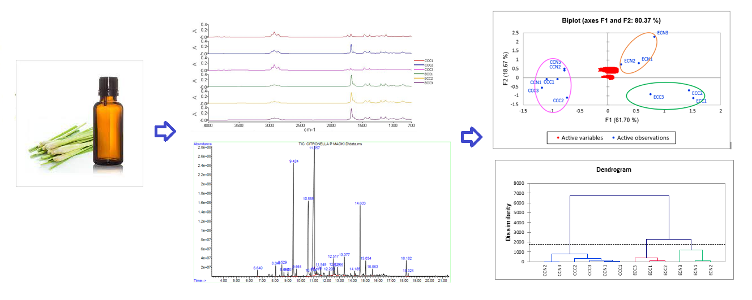Click the right arrow after the oil bottle
Screen dimensions: 752x300
164,131
